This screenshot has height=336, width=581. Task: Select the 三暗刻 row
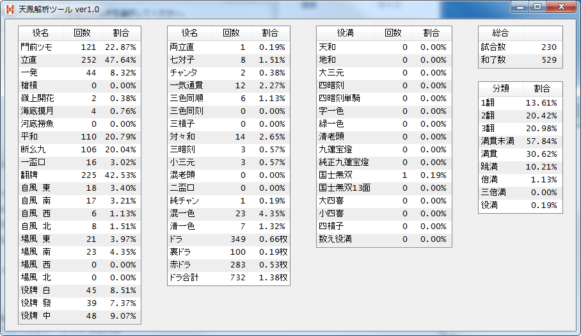pos(228,150)
